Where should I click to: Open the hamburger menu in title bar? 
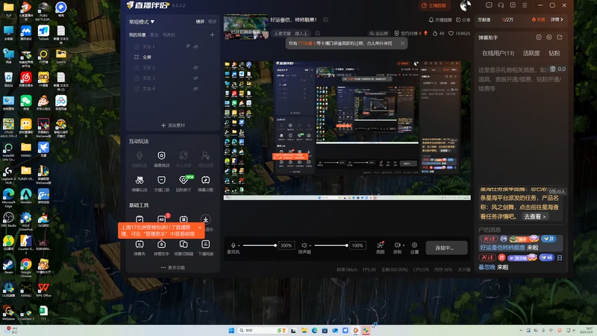[x=525, y=5]
